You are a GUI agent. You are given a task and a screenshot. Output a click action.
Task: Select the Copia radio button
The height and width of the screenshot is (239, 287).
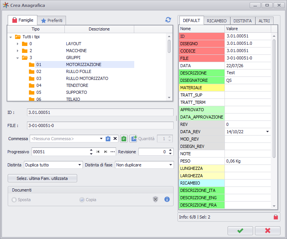click(x=82, y=200)
